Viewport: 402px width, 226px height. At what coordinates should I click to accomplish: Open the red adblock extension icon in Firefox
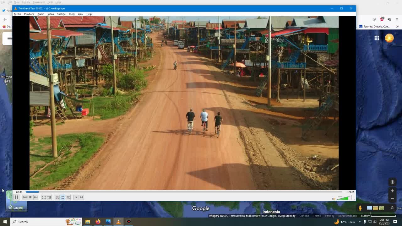pyautogui.click(x=382, y=19)
